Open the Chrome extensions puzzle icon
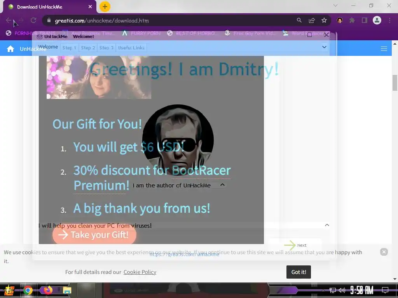Viewport: 398px width, 298px height. [352, 20]
